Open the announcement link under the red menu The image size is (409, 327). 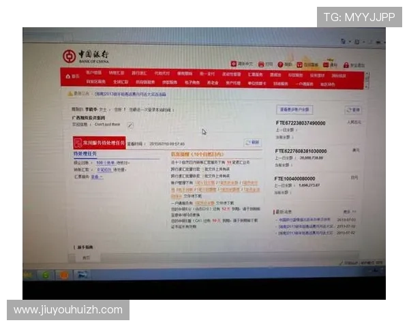pyautogui.click(x=130, y=94)
